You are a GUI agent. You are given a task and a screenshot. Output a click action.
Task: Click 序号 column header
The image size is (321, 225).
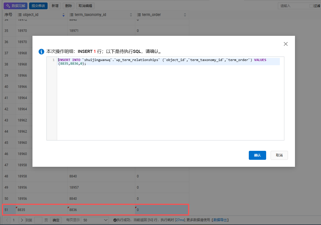tap(8, 15)
